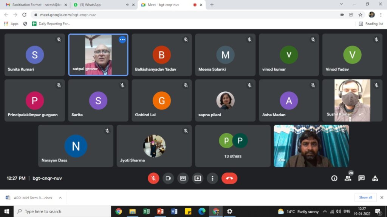Viewport: 387px width, 217px height.
Task: Turn on closed captions
Action: pos(183,178)
